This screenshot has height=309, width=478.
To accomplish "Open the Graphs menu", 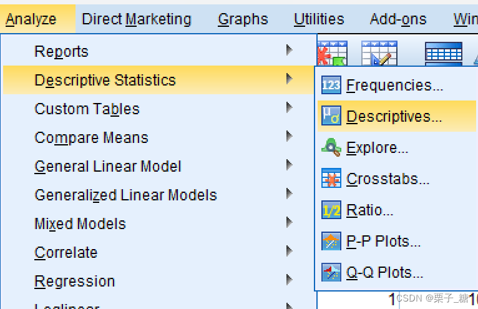I will (x=243, y=19).
